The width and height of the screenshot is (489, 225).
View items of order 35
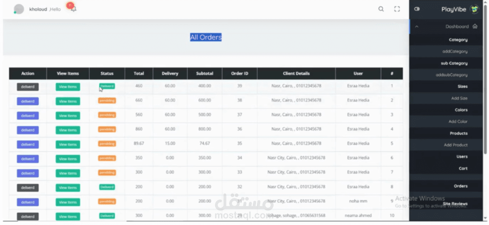(x=68, y=144)
